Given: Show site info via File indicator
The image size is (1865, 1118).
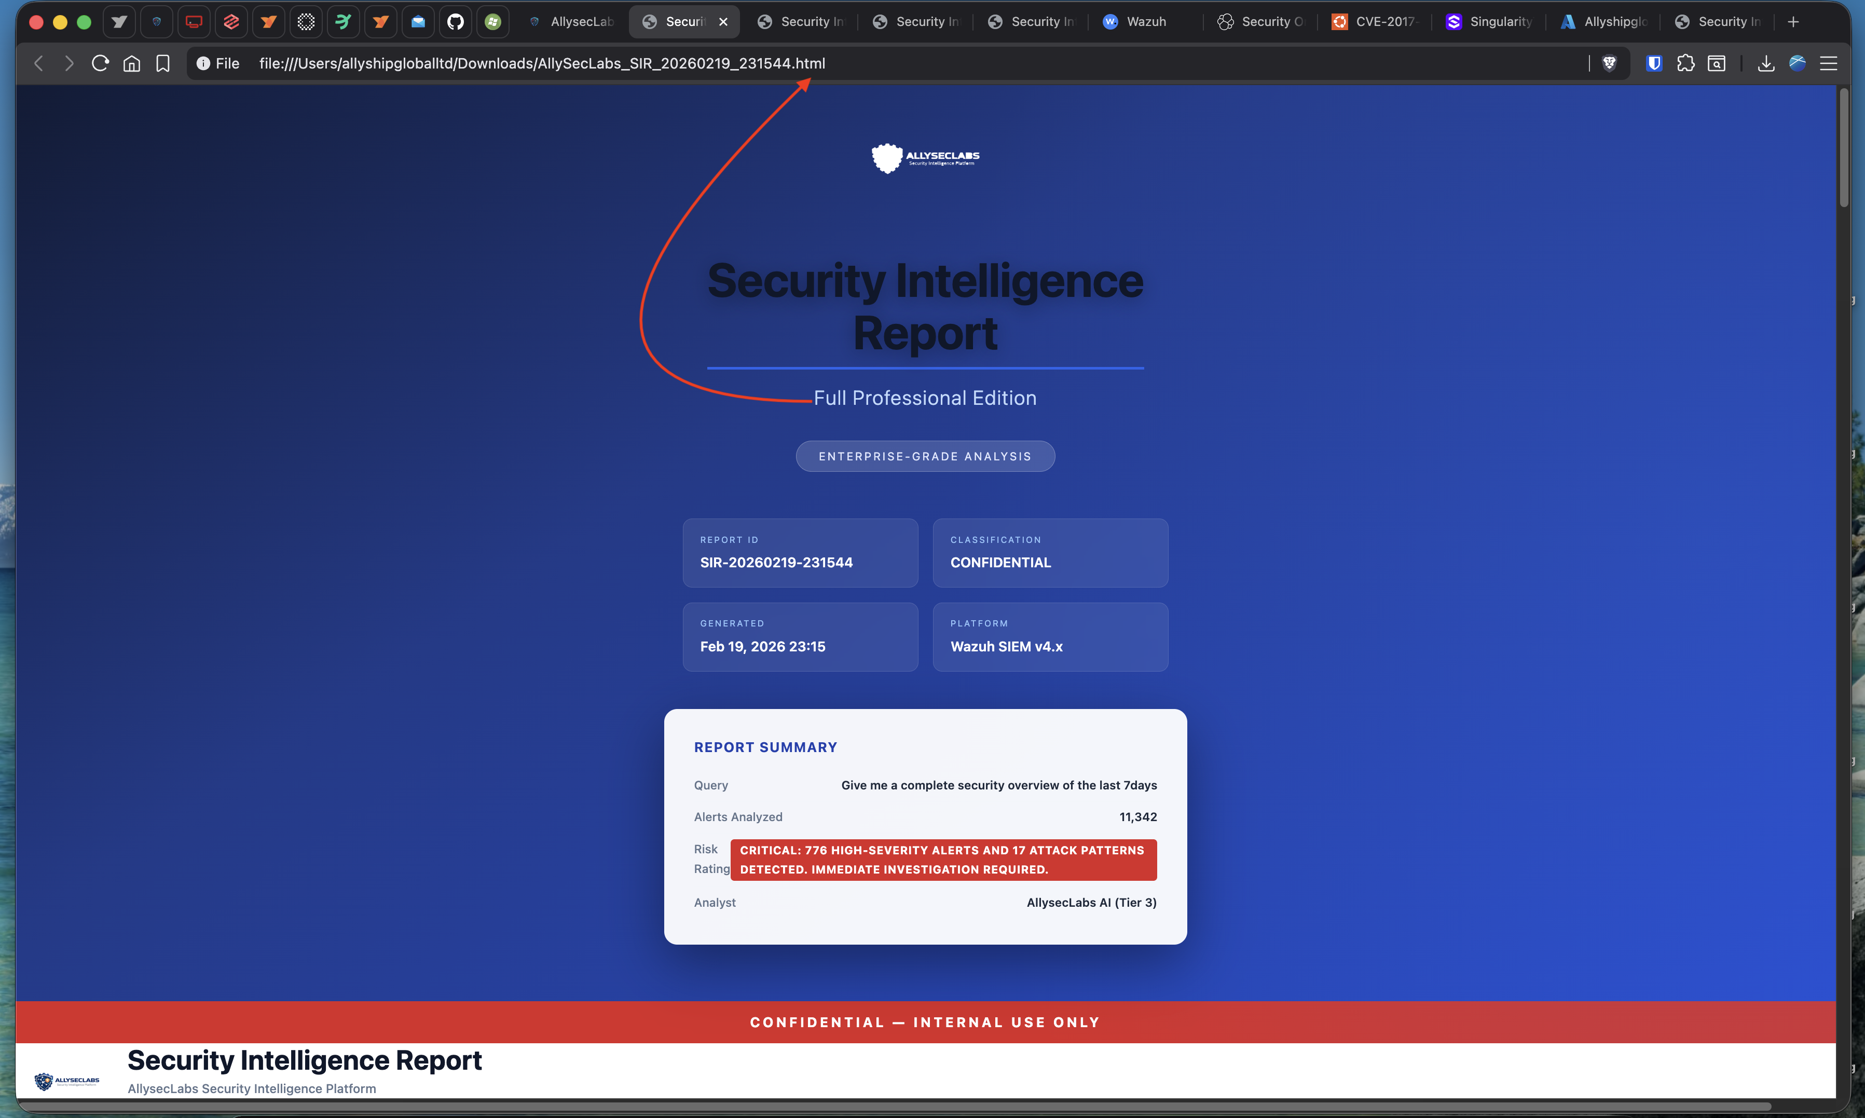Looking at the screenshot, I should pos(217,63).
